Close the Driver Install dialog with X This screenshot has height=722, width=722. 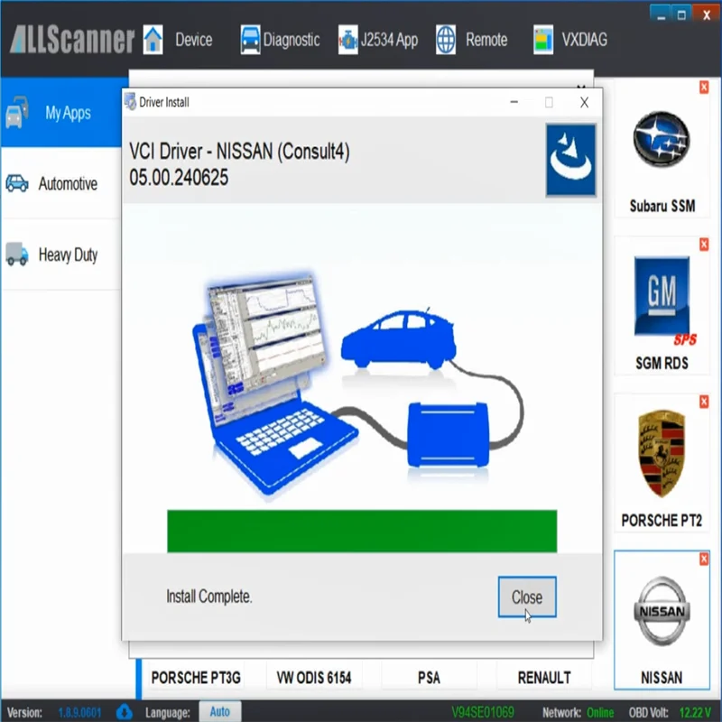(584, 102)
